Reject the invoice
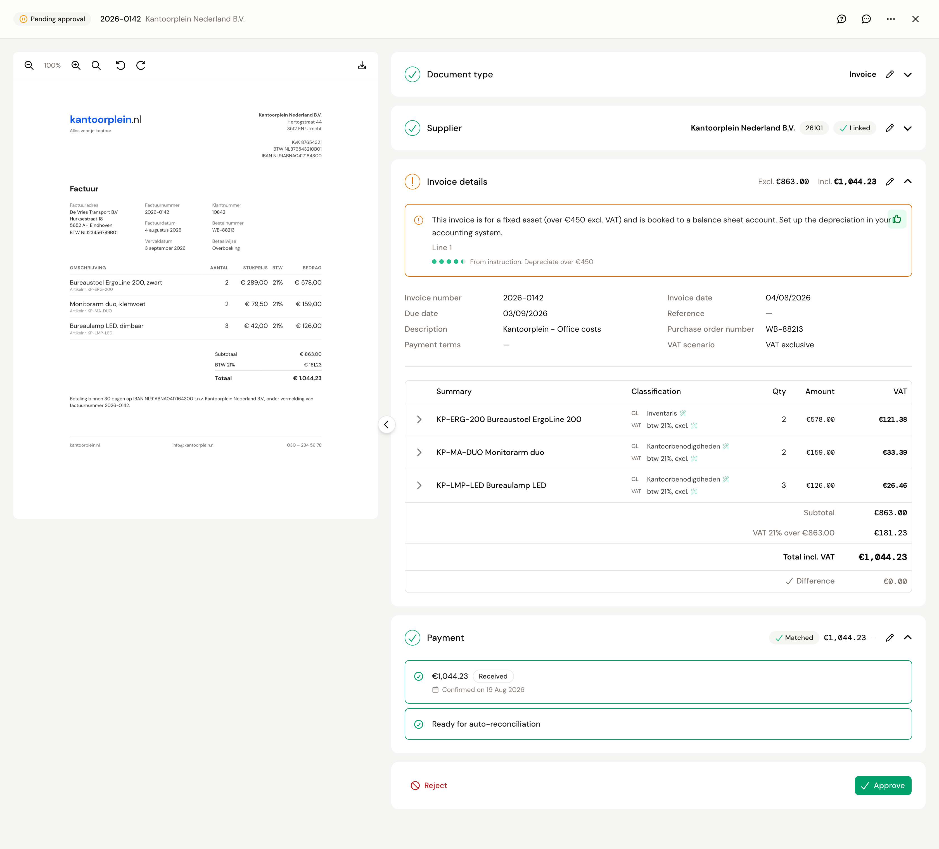This screenshot has width=939, height=849. [428, 786]
